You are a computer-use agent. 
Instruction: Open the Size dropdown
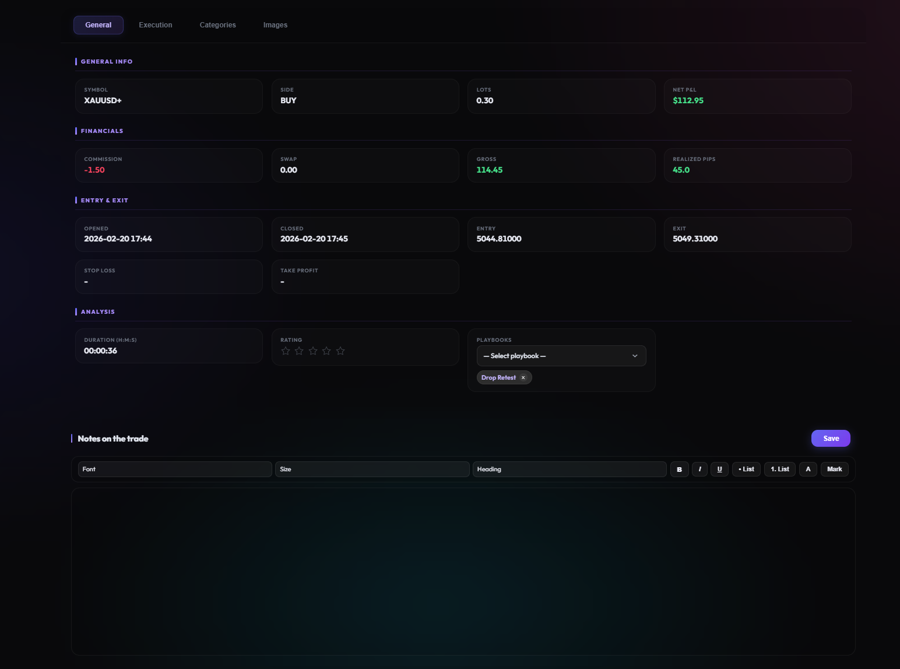pos(372,470)
